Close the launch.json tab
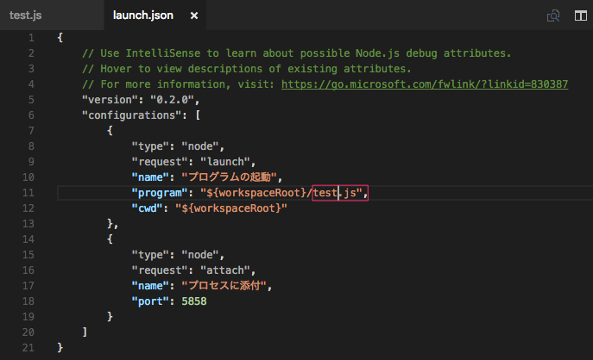Viewport: 593px width, 360px height. [x=194, y=16]
